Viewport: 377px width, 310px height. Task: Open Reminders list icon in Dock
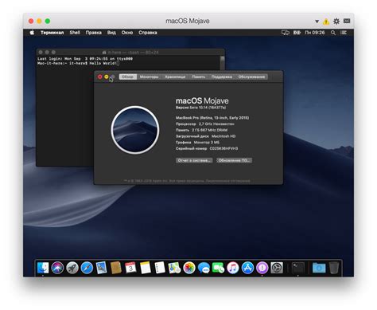pyautogui.click(x=160, y=268)
